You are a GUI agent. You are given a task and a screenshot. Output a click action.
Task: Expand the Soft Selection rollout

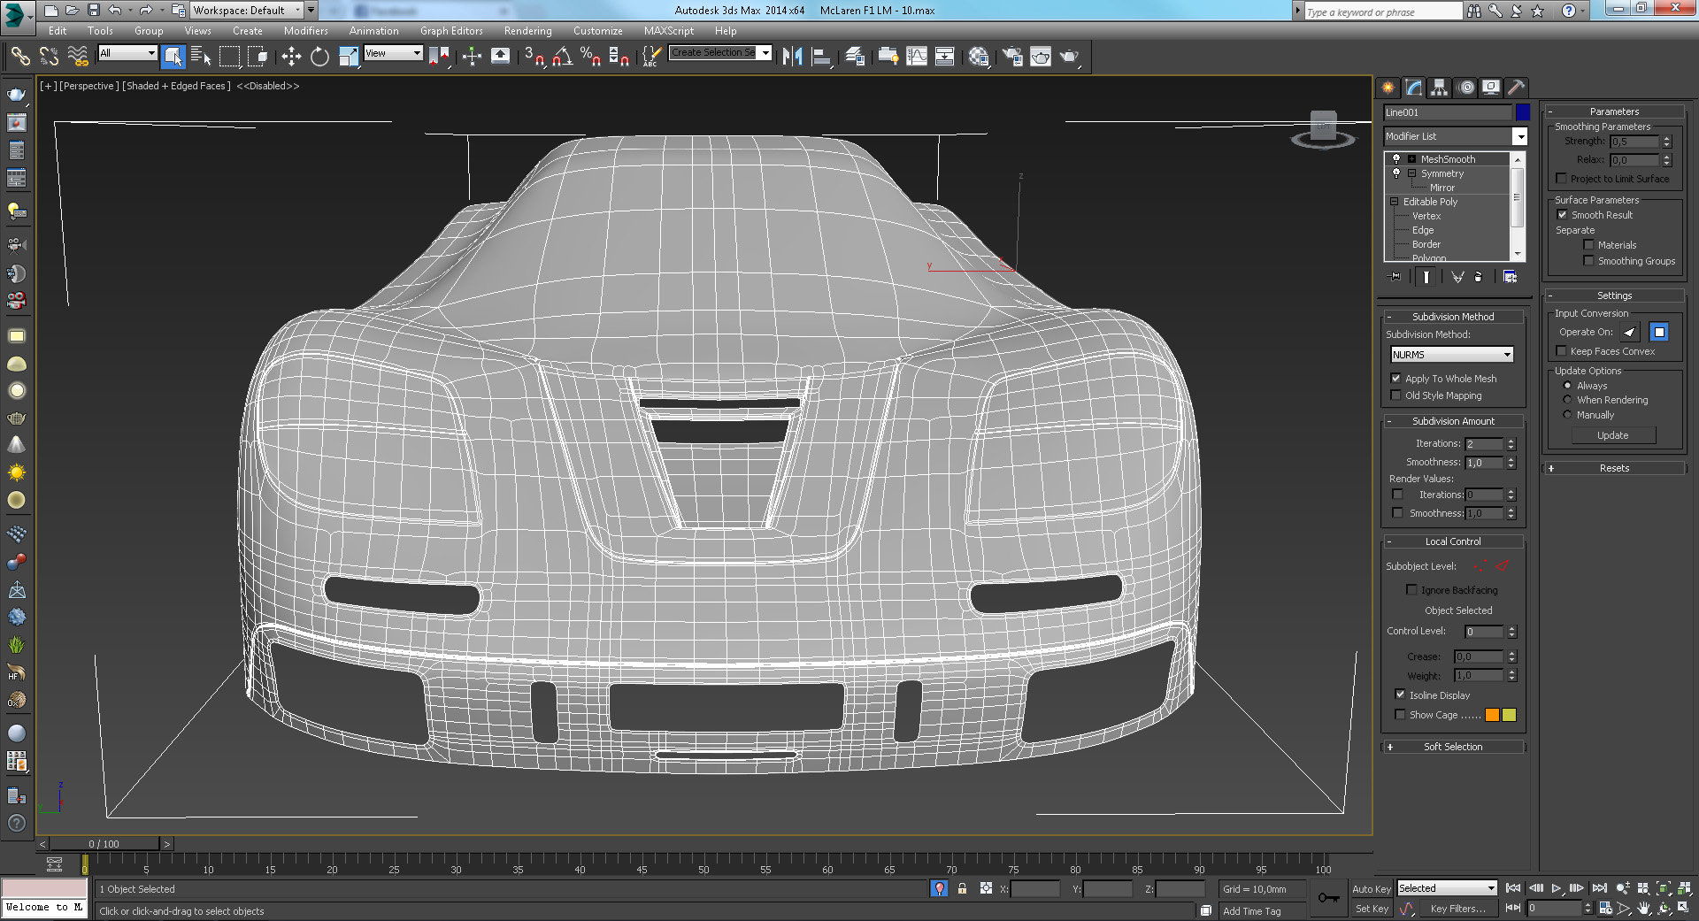[1452, 747]
